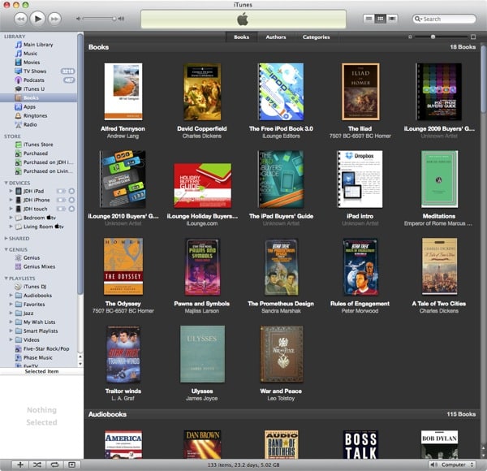Screen dimensions: 487x471
Task: Switch to grid view
Action: coord(380,19)
